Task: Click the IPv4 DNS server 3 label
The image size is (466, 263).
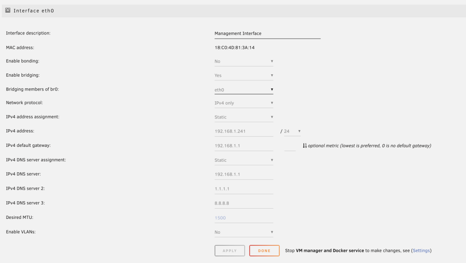Action: [25, 203]
